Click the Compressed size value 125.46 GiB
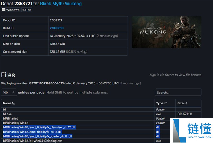The image size is (213, 143). click(58, 52)
